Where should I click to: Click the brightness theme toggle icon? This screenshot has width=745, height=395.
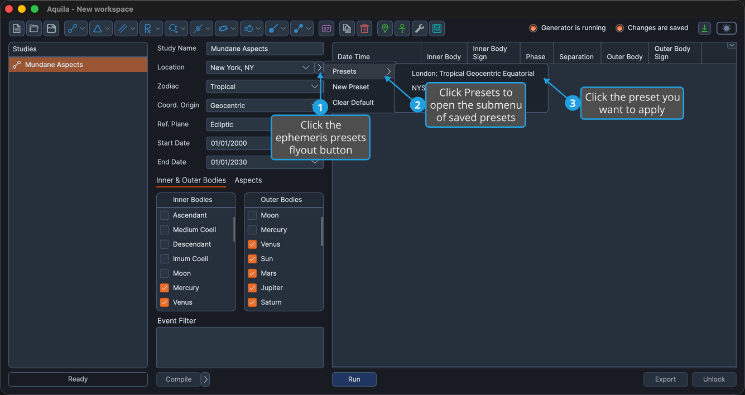[x=727, y=28]
